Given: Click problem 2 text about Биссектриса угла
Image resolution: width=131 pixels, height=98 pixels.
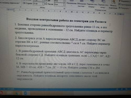Looking at the screenshot, I should [63, 42].
